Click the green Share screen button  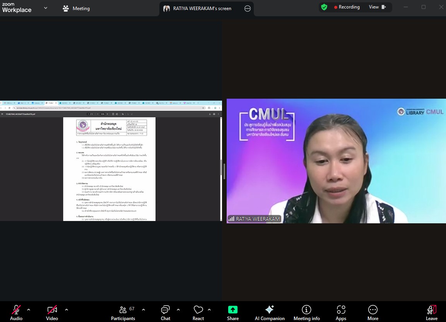232,312
